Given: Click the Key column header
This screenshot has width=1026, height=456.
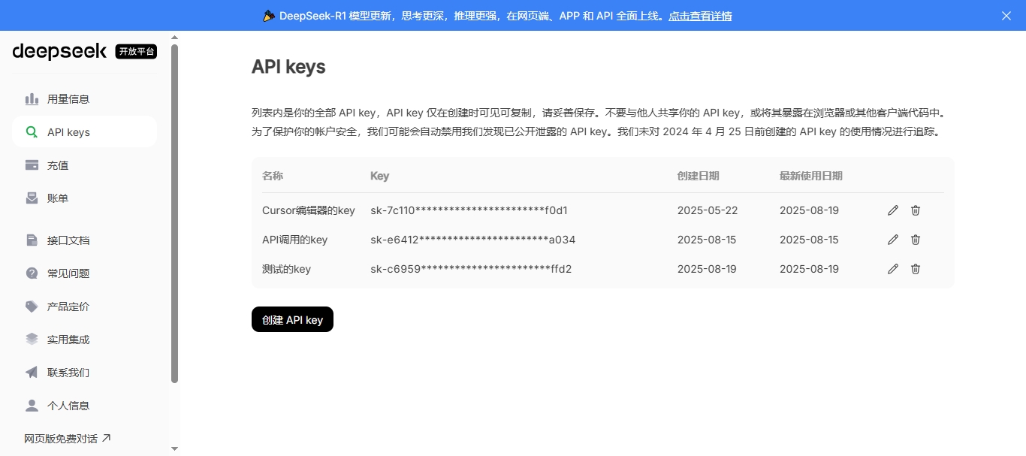Looking at the screenshot, I should point(380,176).
